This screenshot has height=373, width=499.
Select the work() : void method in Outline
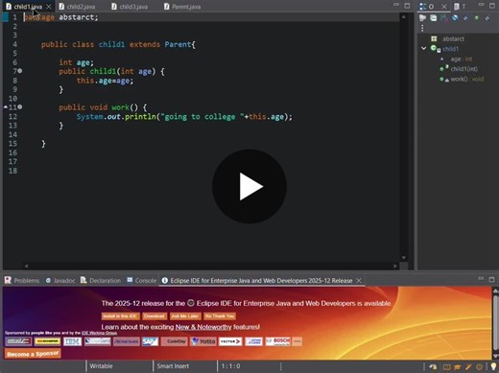(467, 79)
